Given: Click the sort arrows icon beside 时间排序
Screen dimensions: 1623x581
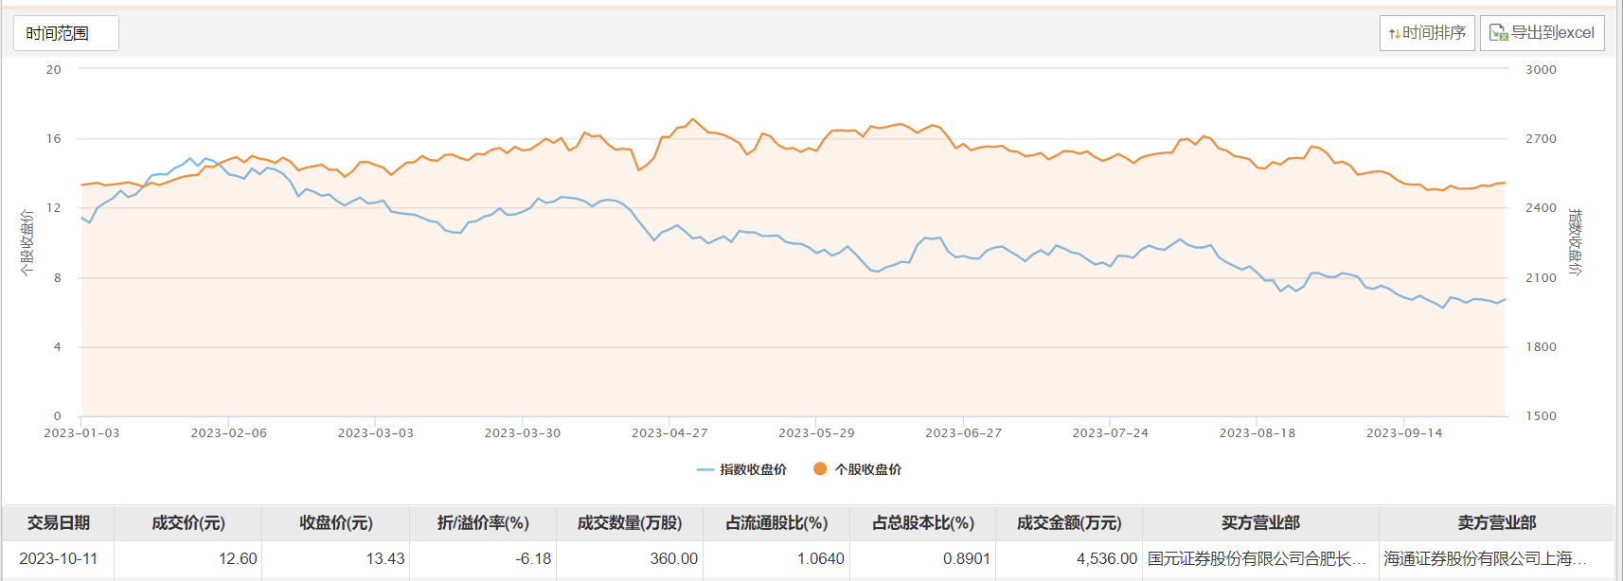Looking at the screenshot, I should coord(1394,34).
